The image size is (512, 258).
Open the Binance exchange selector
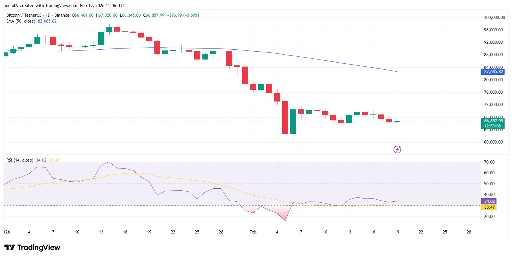(x=62, y=15)
